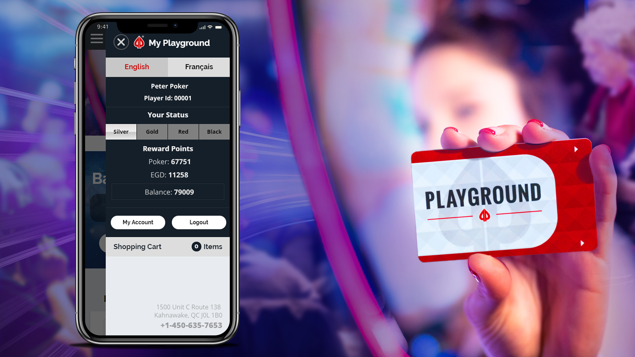635x357 pixels.
Task: Click the Logout button
Action: (199, 222)
